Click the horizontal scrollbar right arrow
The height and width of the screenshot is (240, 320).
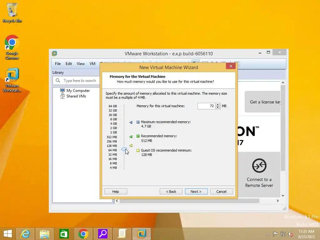point(277,201)
